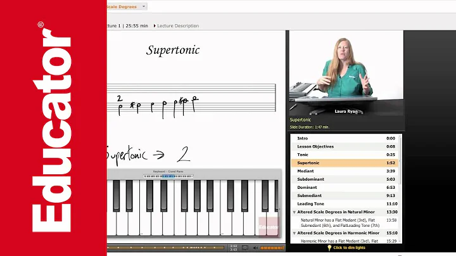Image resolution: width=456 pixels, height=256 pixels.
Task: Click 'Slide Duration: 1:47 min.' text
Action: click(x=310, y=127)
